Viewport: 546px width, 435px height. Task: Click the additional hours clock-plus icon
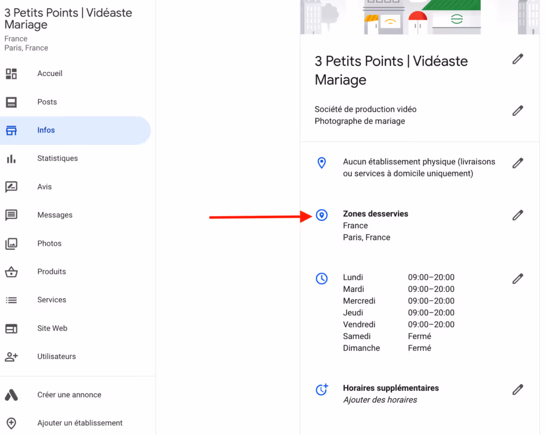[x=322, y=389]
